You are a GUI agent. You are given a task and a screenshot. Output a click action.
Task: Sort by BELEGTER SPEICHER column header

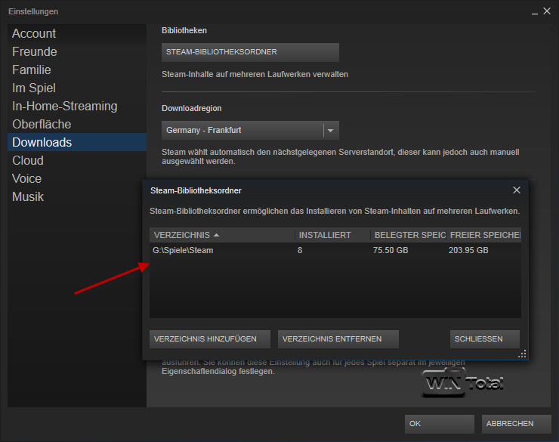pyautogui.click(x=409, y=235)
